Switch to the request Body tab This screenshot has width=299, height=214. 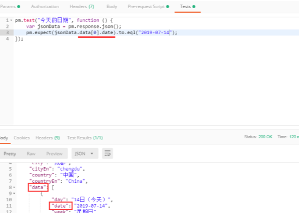point(112,6)
